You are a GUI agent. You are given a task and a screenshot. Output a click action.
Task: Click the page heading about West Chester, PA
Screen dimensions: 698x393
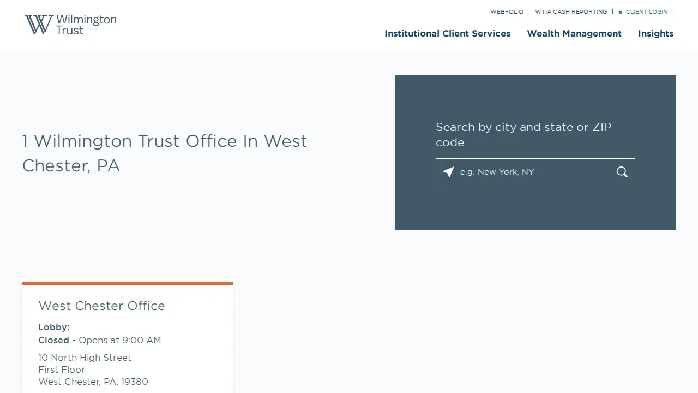point(165,153)
